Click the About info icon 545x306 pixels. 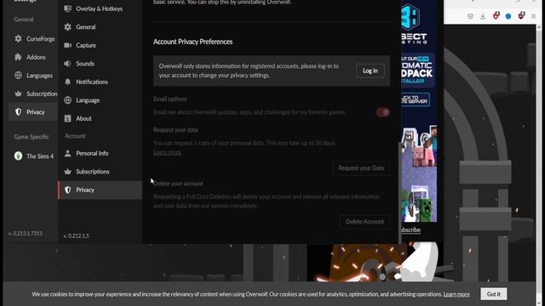click(68, 118)
